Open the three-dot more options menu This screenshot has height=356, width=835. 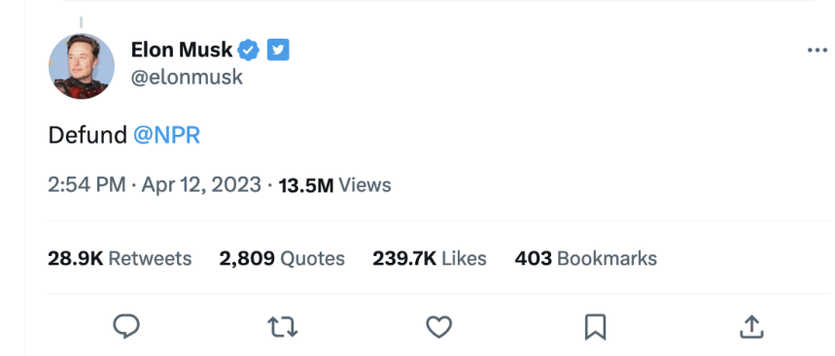pos(817,50)
